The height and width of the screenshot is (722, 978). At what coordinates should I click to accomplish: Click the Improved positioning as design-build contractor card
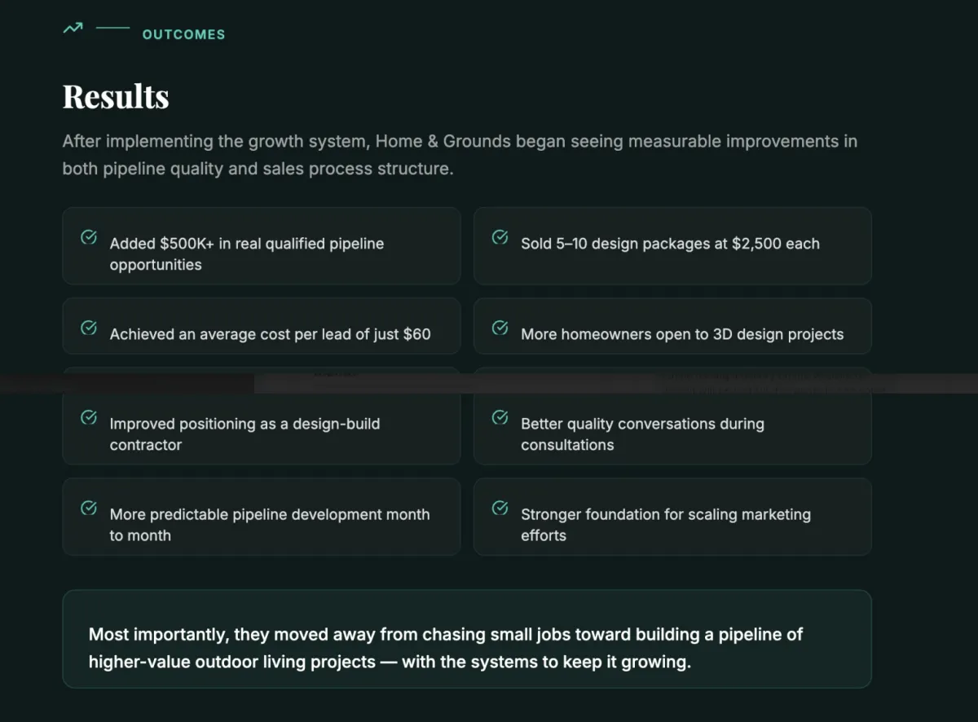click(x=262, y=428)
